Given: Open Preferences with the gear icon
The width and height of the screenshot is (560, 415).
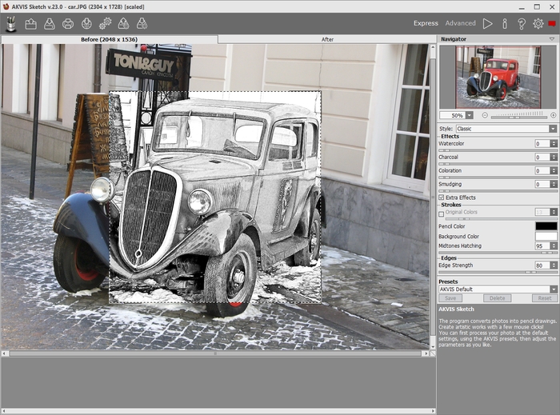Looking at the screenshot, I should pos(538,23).
